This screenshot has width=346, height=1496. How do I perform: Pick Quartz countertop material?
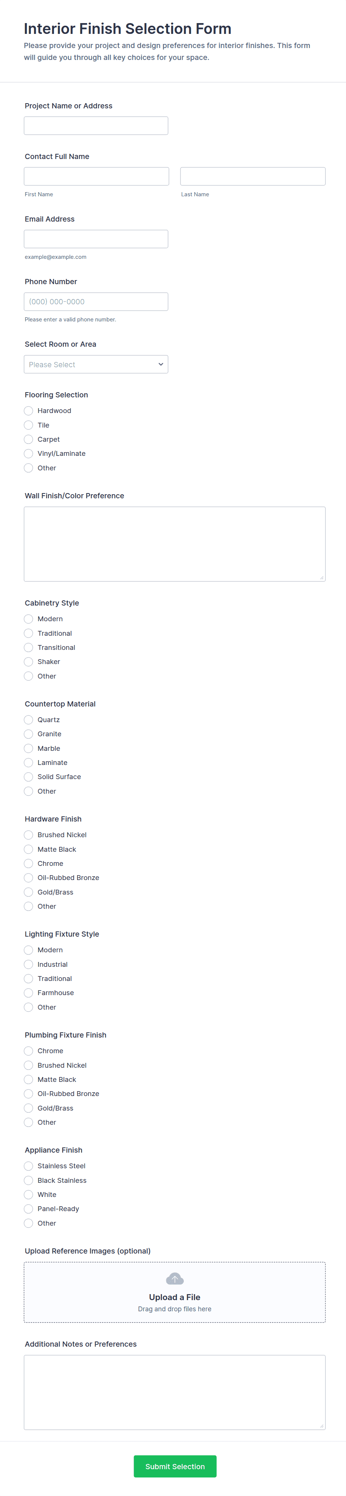point(28,720)
